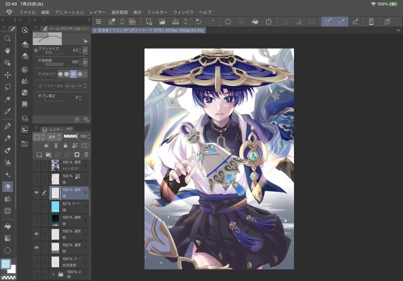The image size is (403, 281).
Task: Click the Scale/Rotate transform icon
Action: coord(268,21)
